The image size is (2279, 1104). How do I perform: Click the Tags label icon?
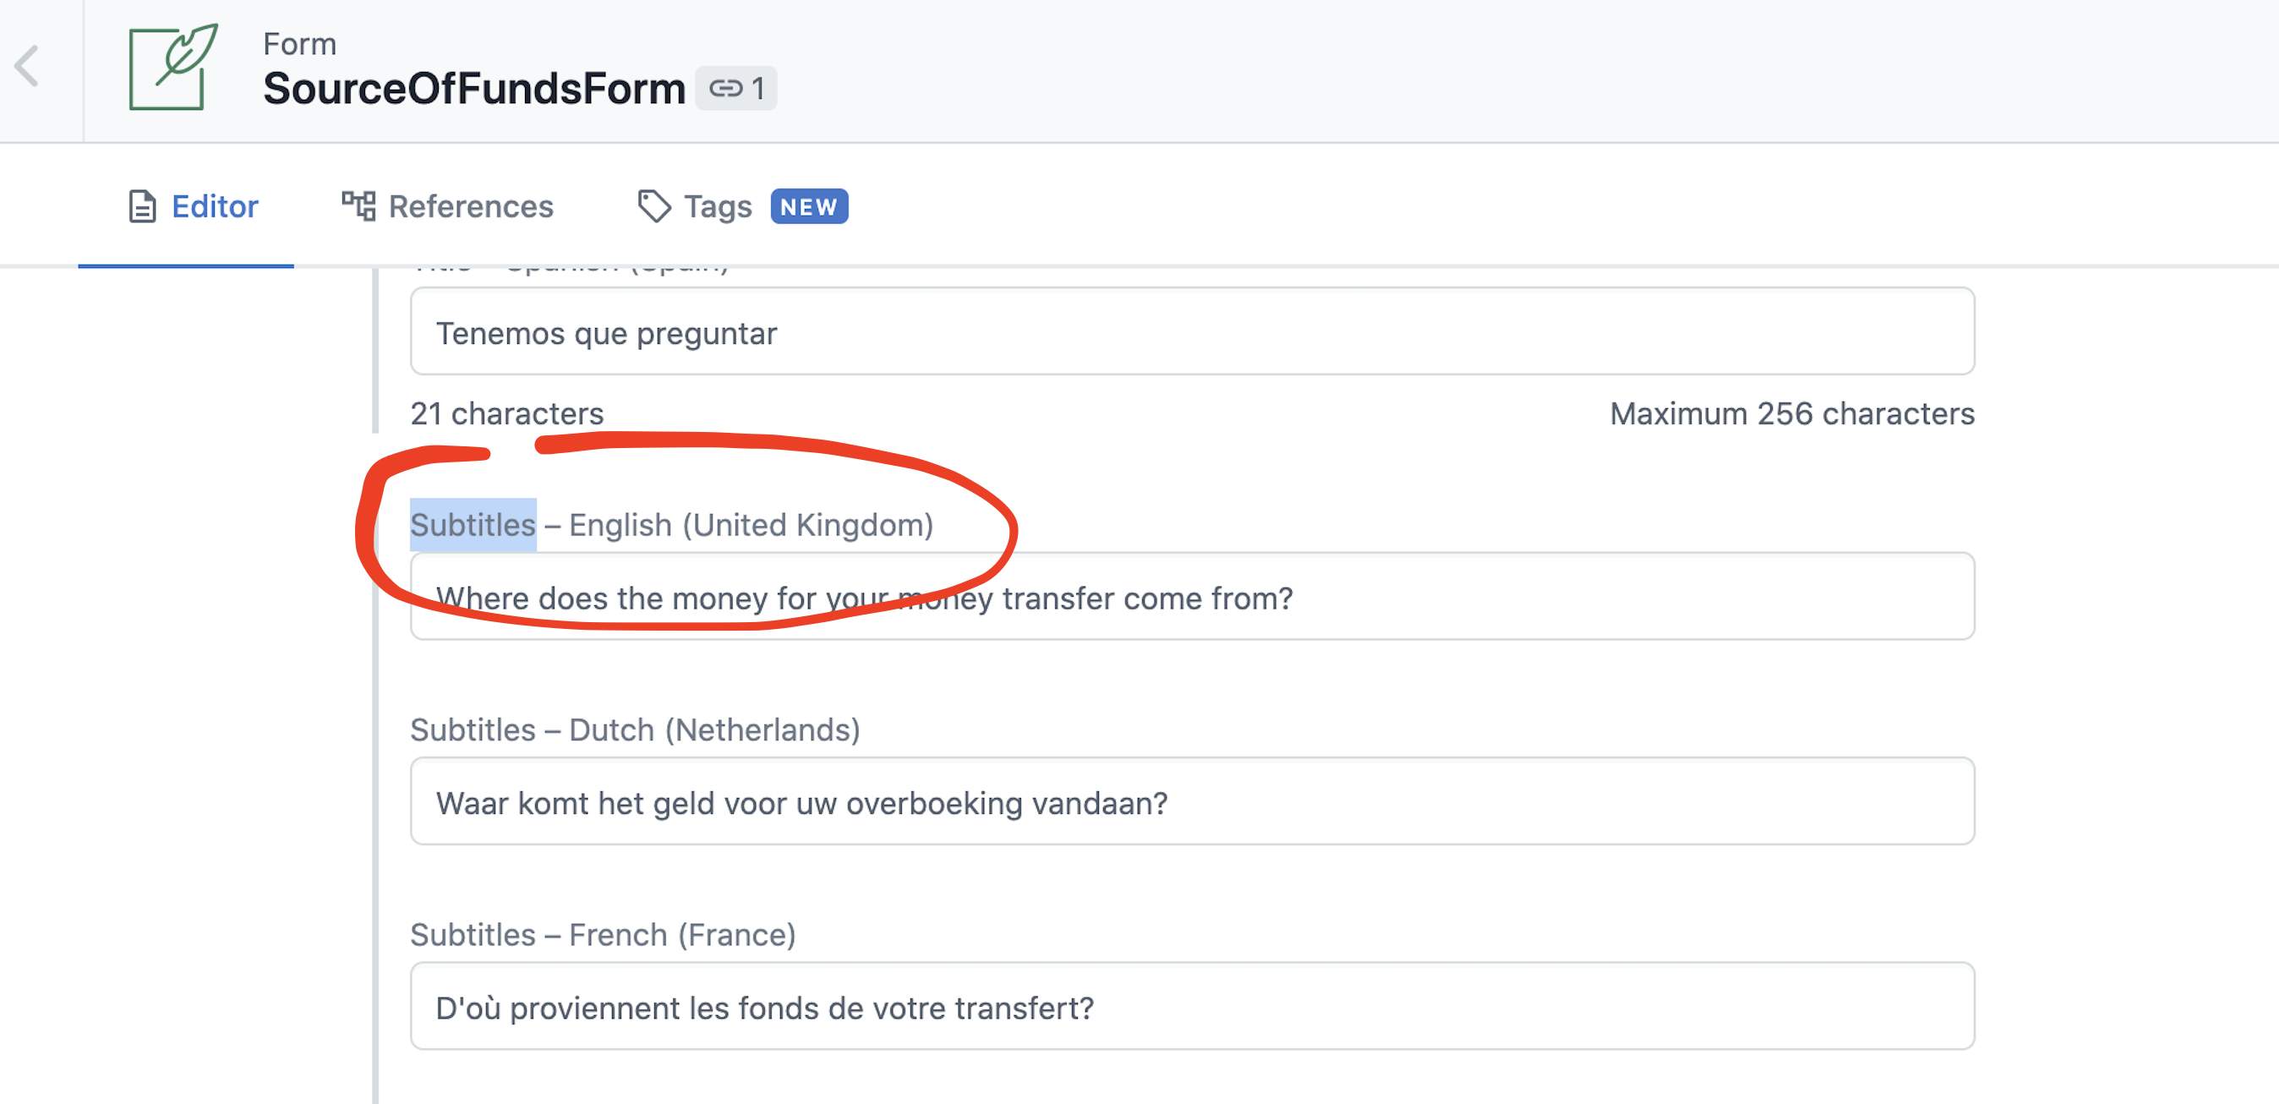[653, 206]
